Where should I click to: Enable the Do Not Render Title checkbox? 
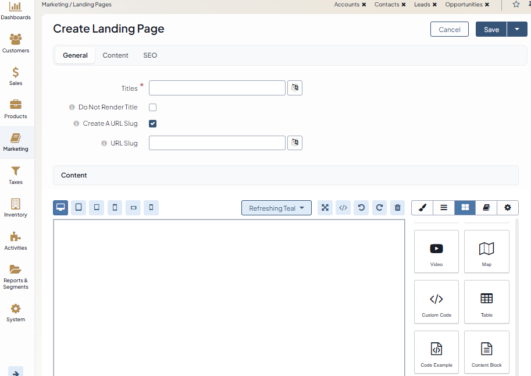click(152, 107)
